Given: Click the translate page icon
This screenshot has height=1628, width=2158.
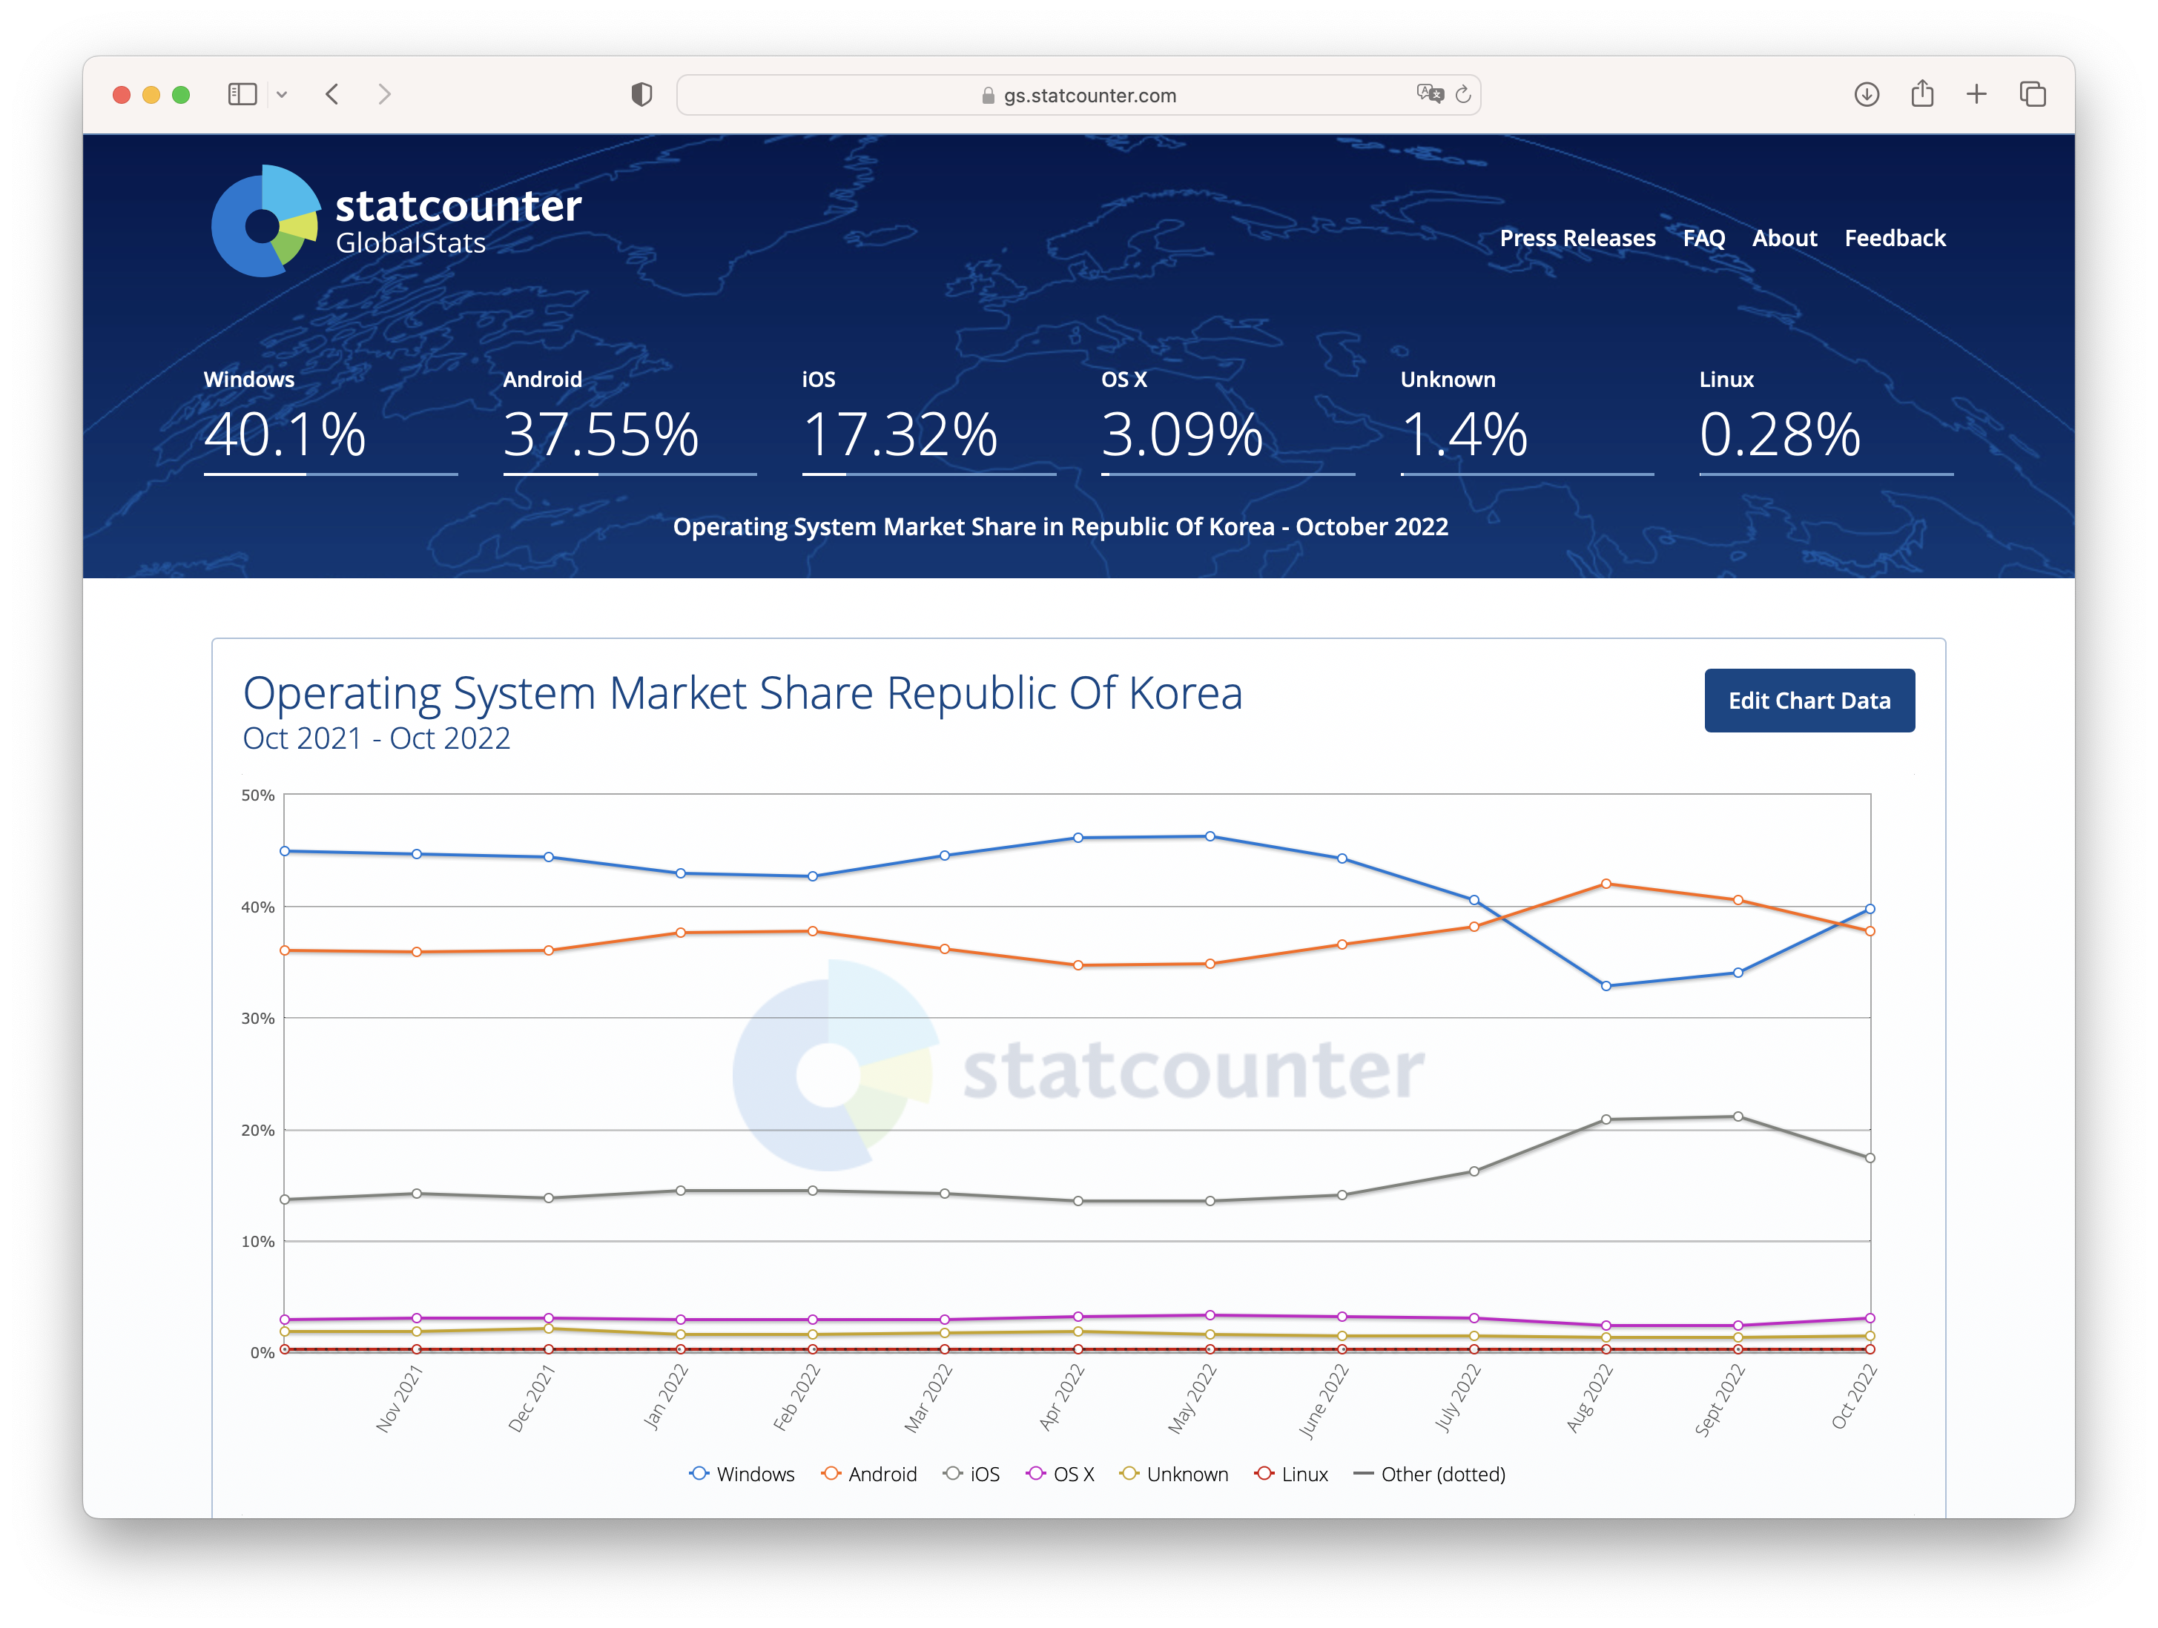Looking at the screenshot, I should (x=1429, y=93).
